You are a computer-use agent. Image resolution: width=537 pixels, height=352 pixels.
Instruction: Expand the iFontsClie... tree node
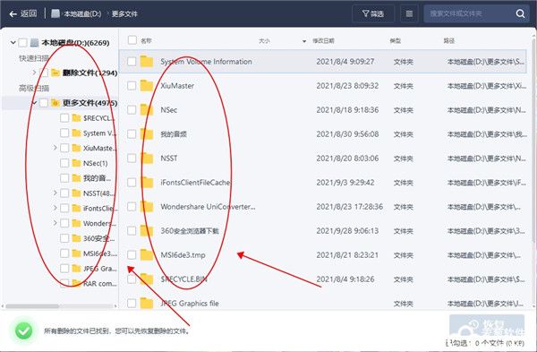tap(55, 208)
